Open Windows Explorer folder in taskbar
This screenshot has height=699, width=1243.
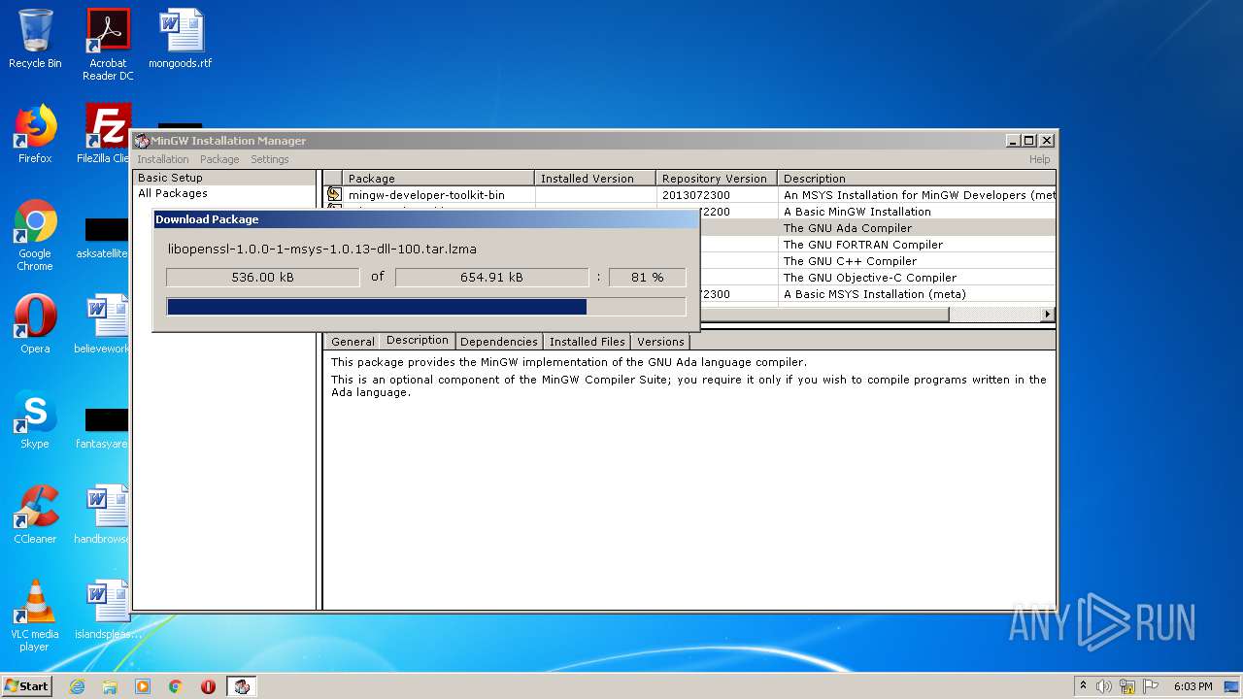[x=110, y=686]
